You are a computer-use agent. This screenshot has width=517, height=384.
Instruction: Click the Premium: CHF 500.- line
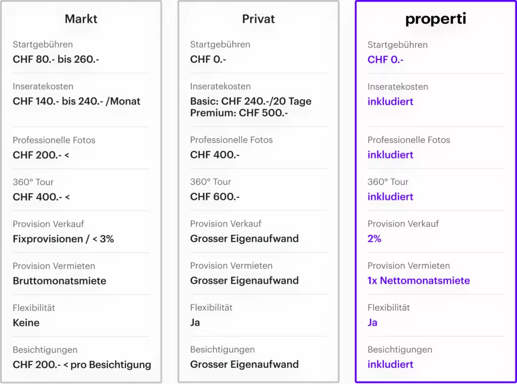coord(239,113)
